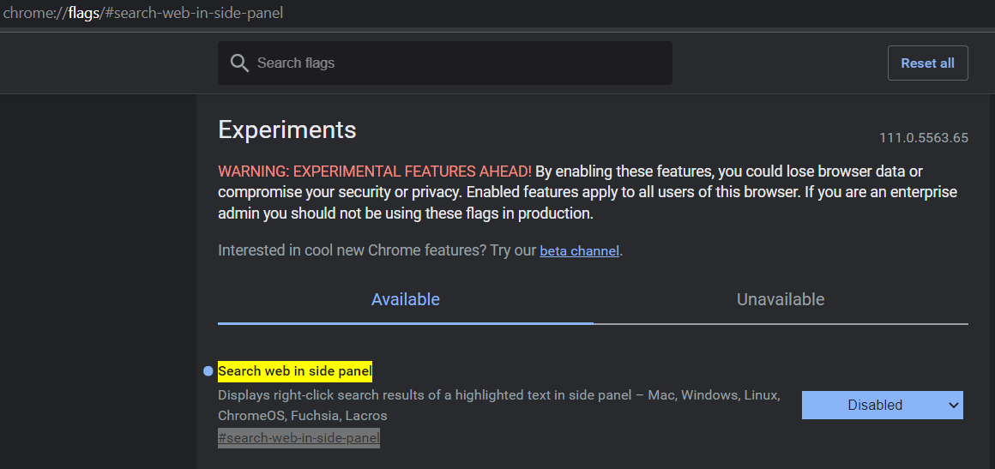
Task: Select the highlighted Search web in side panel title
Action: (295, 371)
